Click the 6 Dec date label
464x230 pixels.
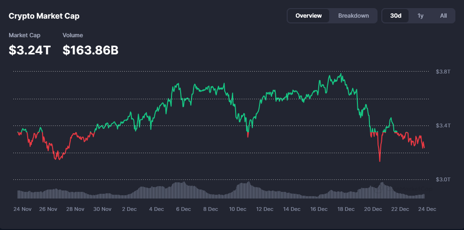click(x=183, y=209)
